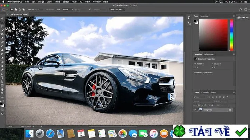Select the Healing Brush tool
Viewport: 250px width, 140px height.
[x=2, y=42]
